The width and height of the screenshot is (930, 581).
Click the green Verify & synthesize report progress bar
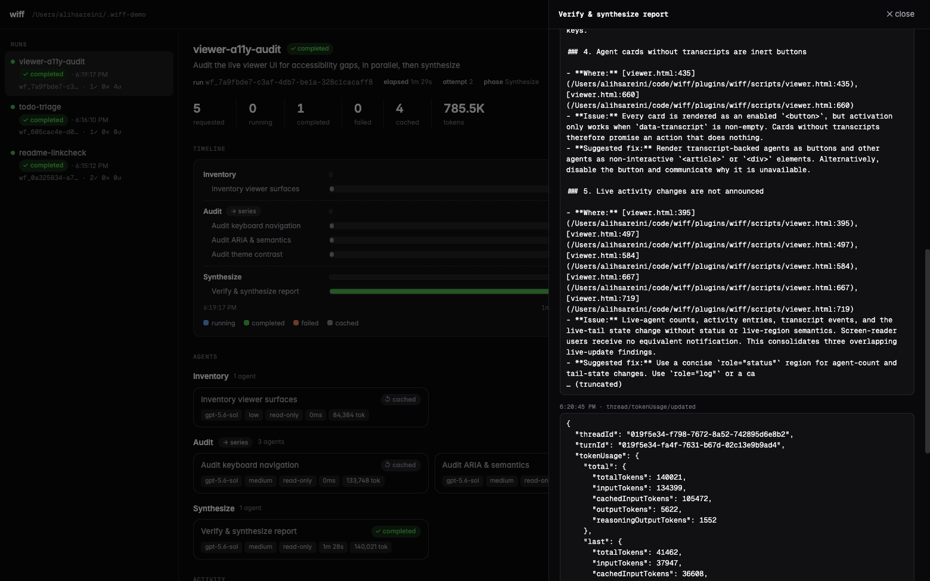click(439, 291)
